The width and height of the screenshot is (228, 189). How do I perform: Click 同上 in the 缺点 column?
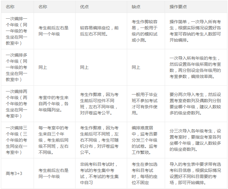136,67
